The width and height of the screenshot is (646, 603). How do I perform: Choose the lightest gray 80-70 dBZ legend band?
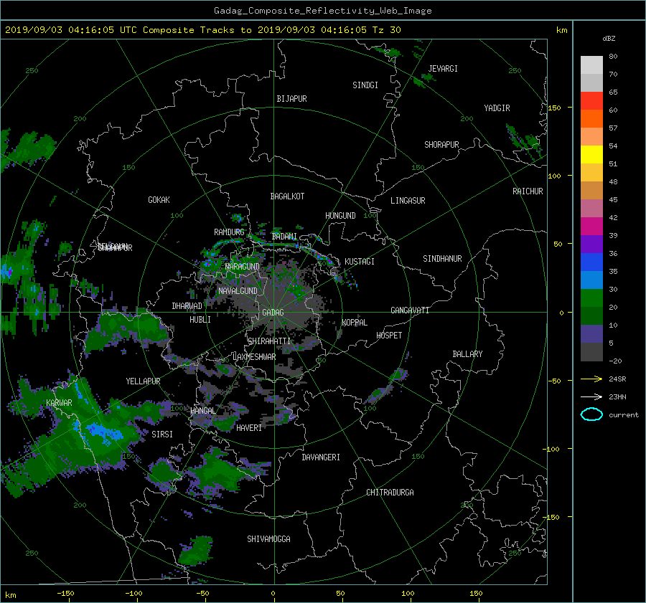(x=591, y=65)
